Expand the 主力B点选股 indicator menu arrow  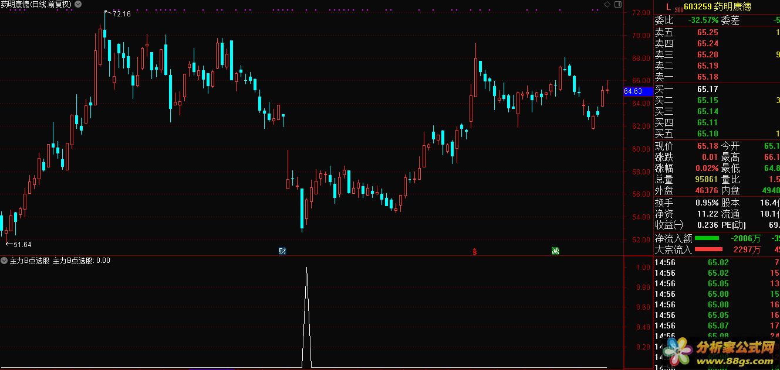(x=4, y=261)
